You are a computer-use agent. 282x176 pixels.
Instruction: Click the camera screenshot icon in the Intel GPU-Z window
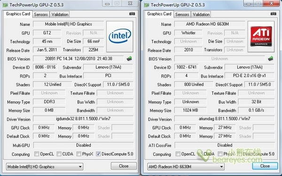(132, 14)
